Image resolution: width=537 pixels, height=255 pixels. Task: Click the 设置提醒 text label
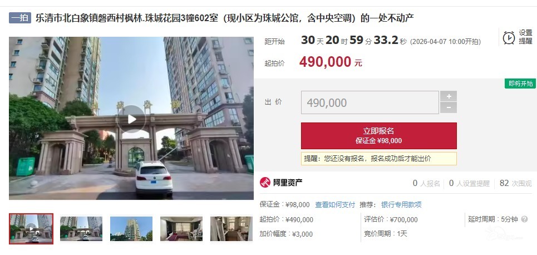pos(526,37)
